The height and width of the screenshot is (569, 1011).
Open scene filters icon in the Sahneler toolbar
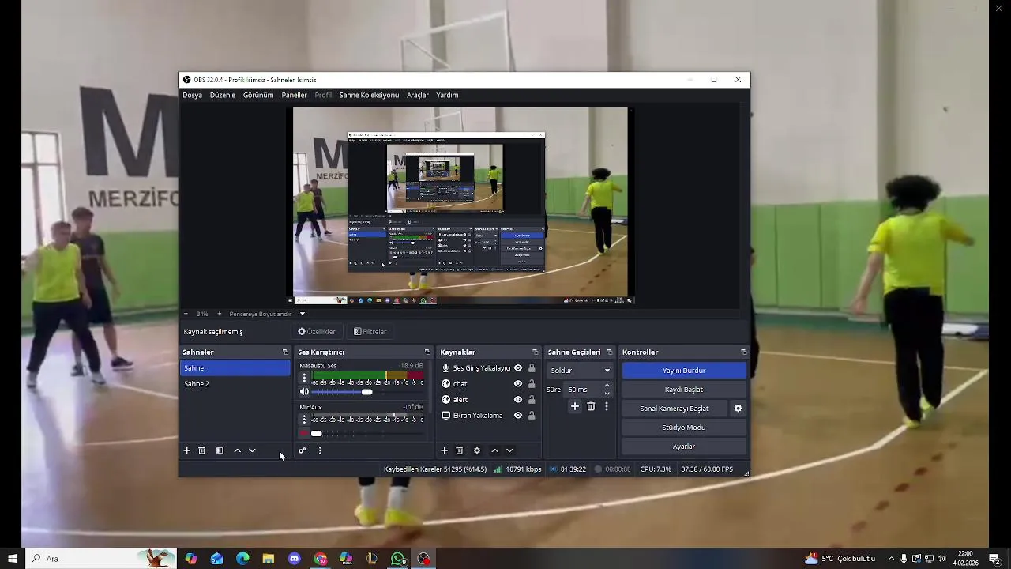tap(220, 450)
